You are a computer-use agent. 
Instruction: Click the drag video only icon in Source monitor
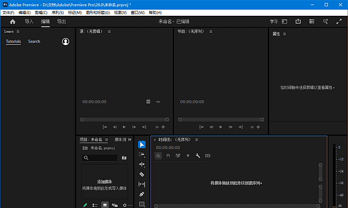[x=148, y=102]
